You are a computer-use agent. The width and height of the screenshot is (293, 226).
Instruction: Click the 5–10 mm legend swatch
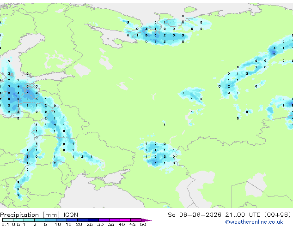tap(50, 220)
